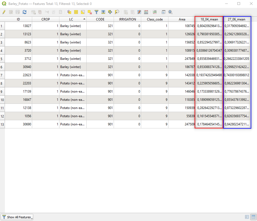Open the Organize columns dialog

(x=139, y=12)
